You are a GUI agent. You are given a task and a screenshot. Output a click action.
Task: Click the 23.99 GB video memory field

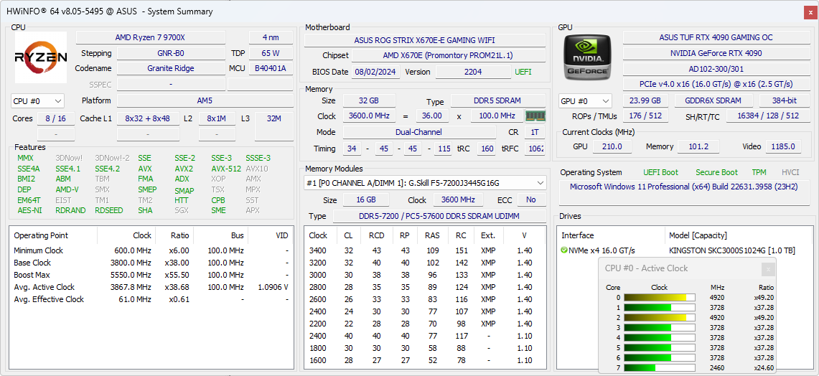[x=645, y=100]
